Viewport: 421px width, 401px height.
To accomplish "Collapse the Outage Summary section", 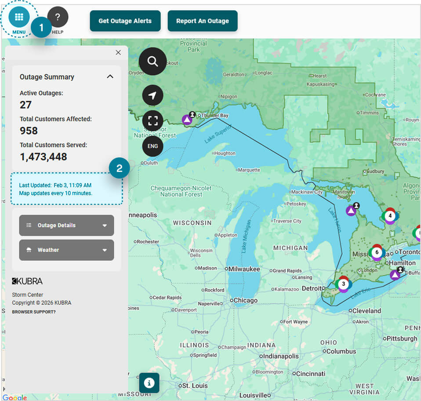I will coord(110,76).
